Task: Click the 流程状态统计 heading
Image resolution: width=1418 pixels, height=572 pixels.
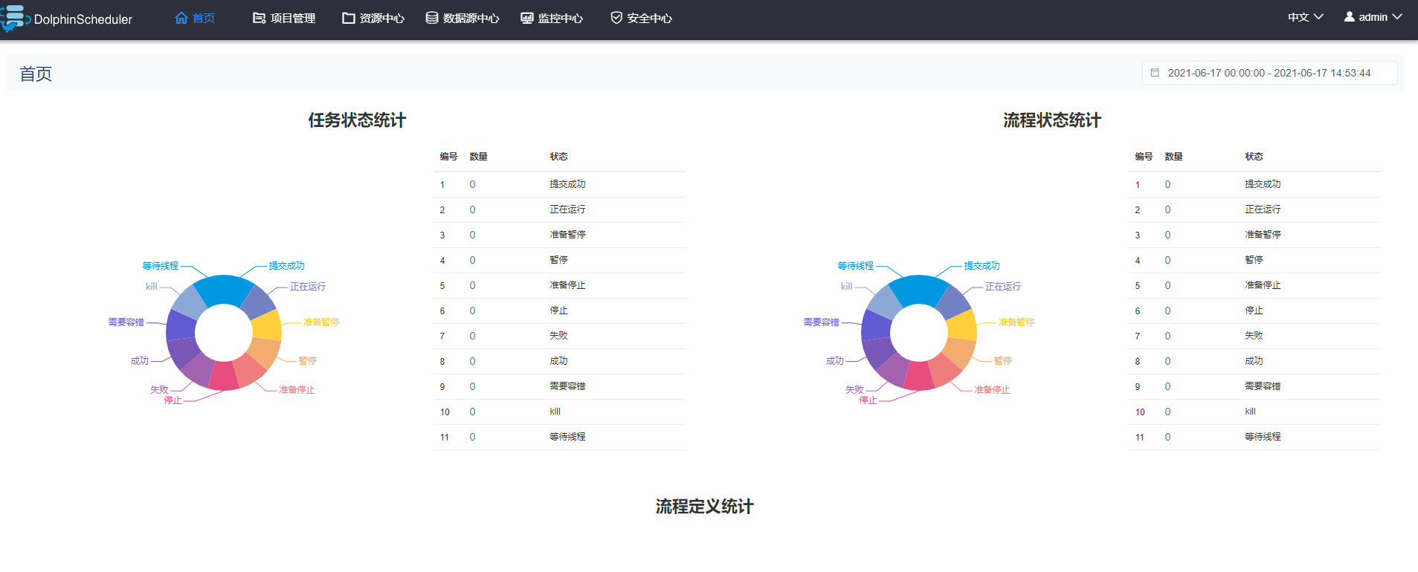Action: click(x=1052, y=120)
